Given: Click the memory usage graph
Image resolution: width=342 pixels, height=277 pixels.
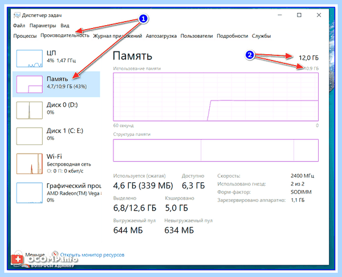Looking at the screenshot, I should click(215, 97).
